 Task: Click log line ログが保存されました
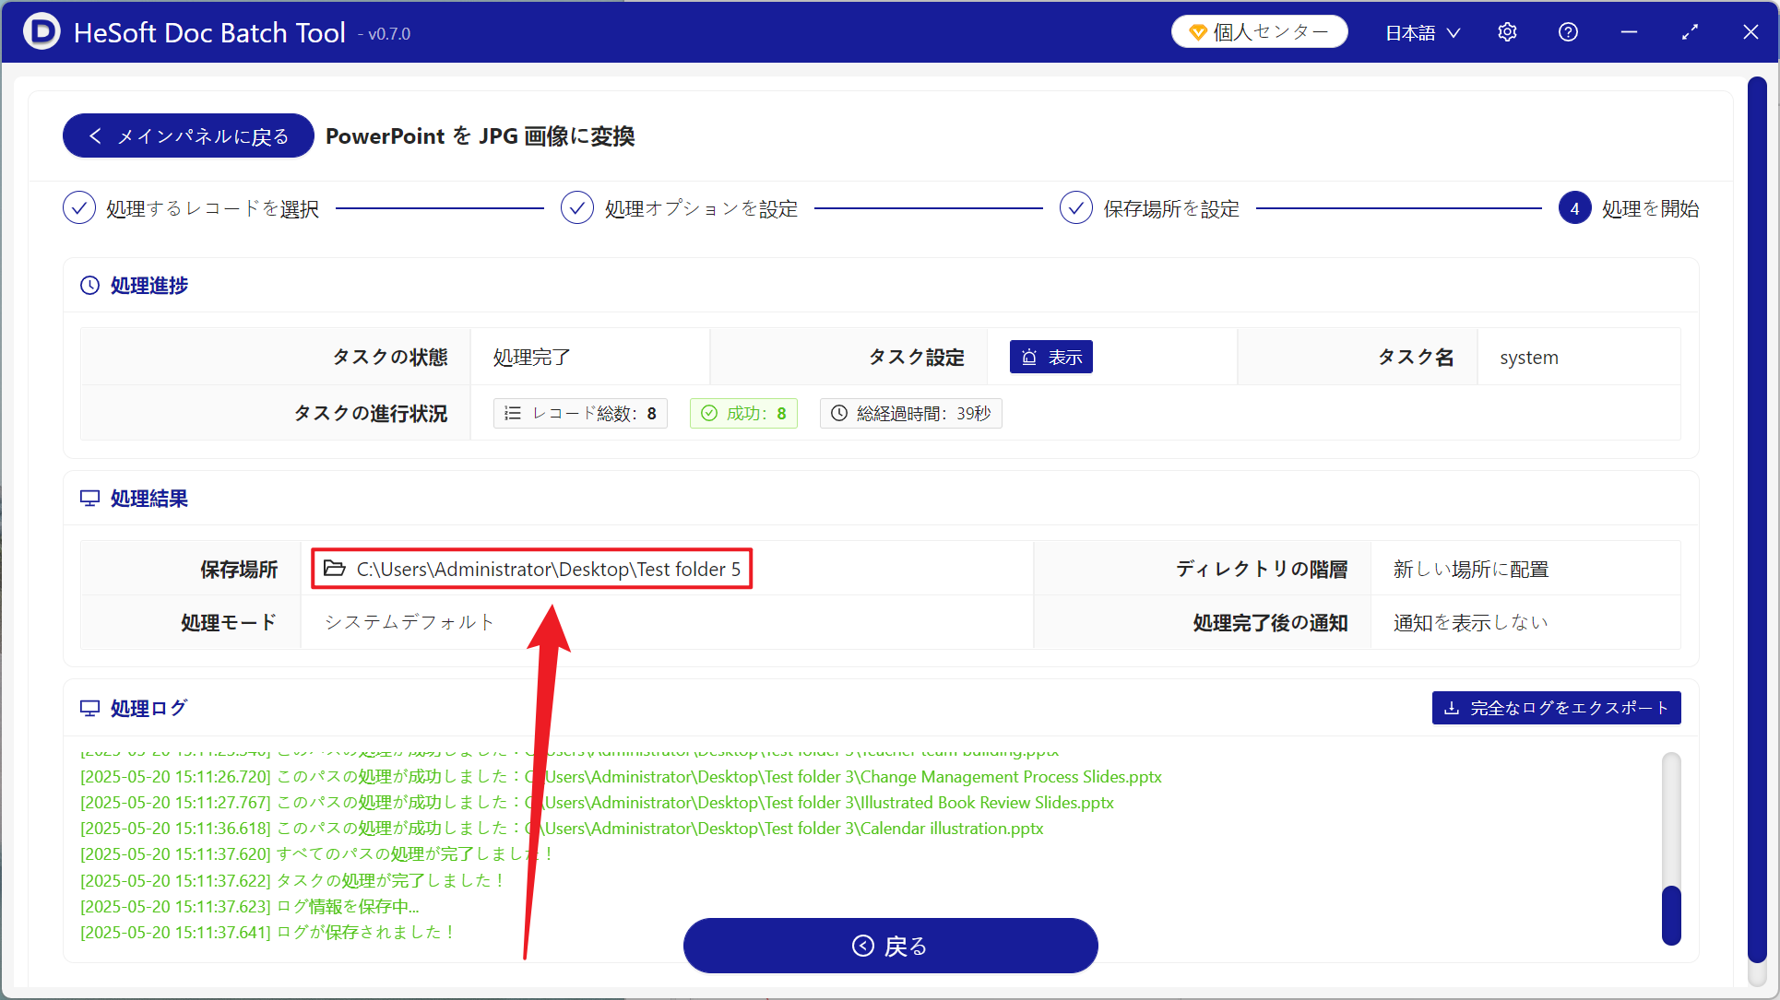click(x=268, y=932)
